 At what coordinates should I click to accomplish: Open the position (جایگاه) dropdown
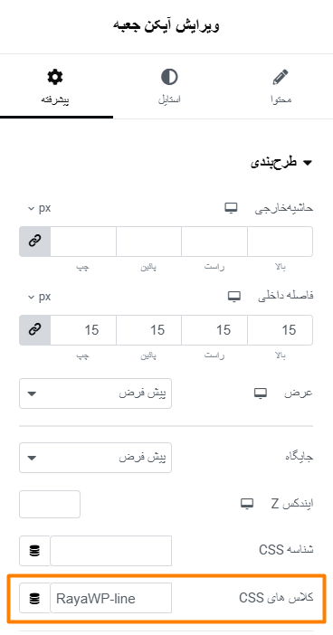pyautogui.click(x=96, y=458)
